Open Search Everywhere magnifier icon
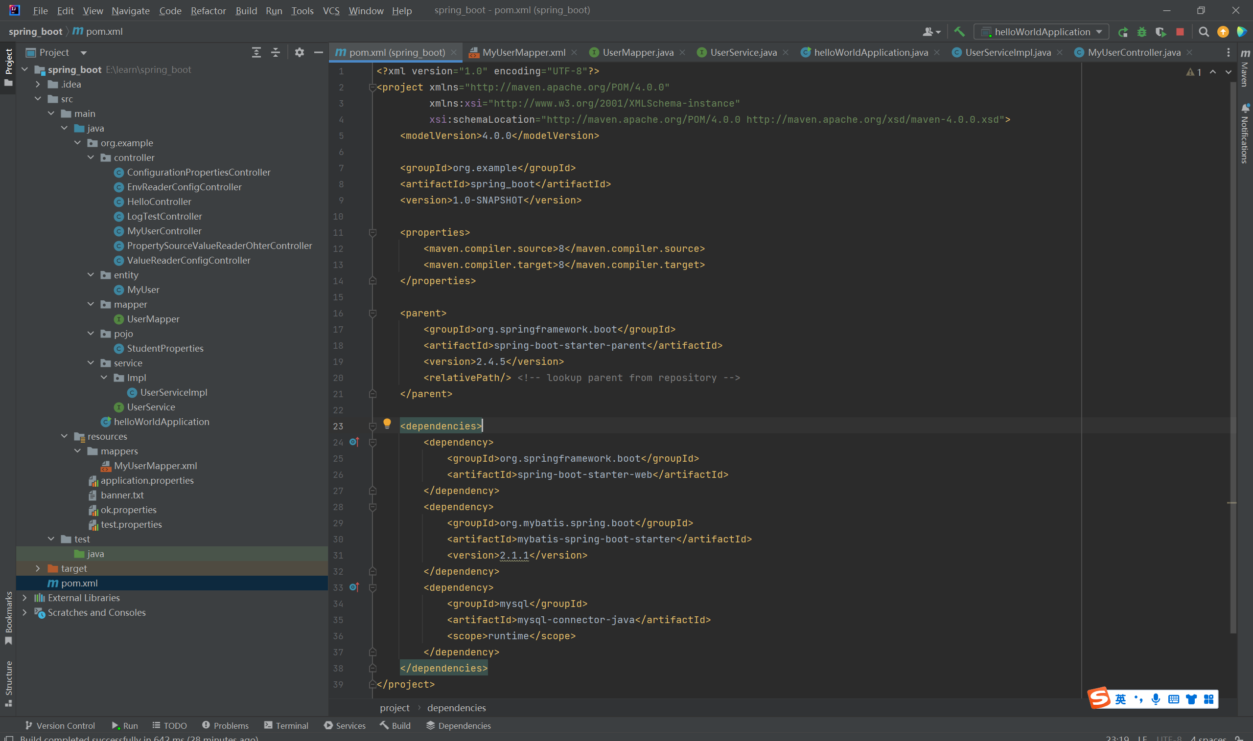Viewport: 1253px width, 741px height. click(1204, 32)
